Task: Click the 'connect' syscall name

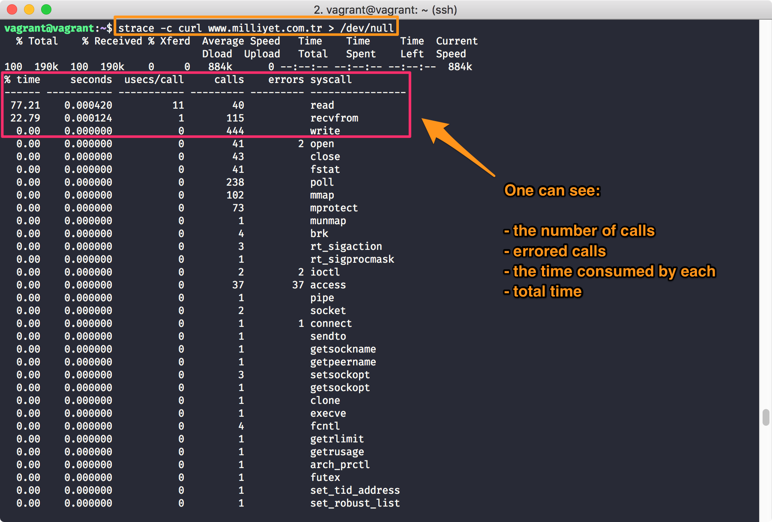Action: 331,323
